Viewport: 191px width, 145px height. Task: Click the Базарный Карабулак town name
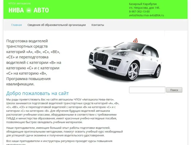coord(143,4)
